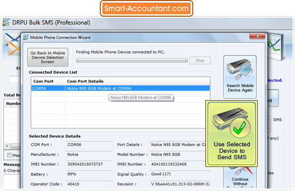
Task: Click the Signal Quality field Good (17)
Action: coord(180,174)
